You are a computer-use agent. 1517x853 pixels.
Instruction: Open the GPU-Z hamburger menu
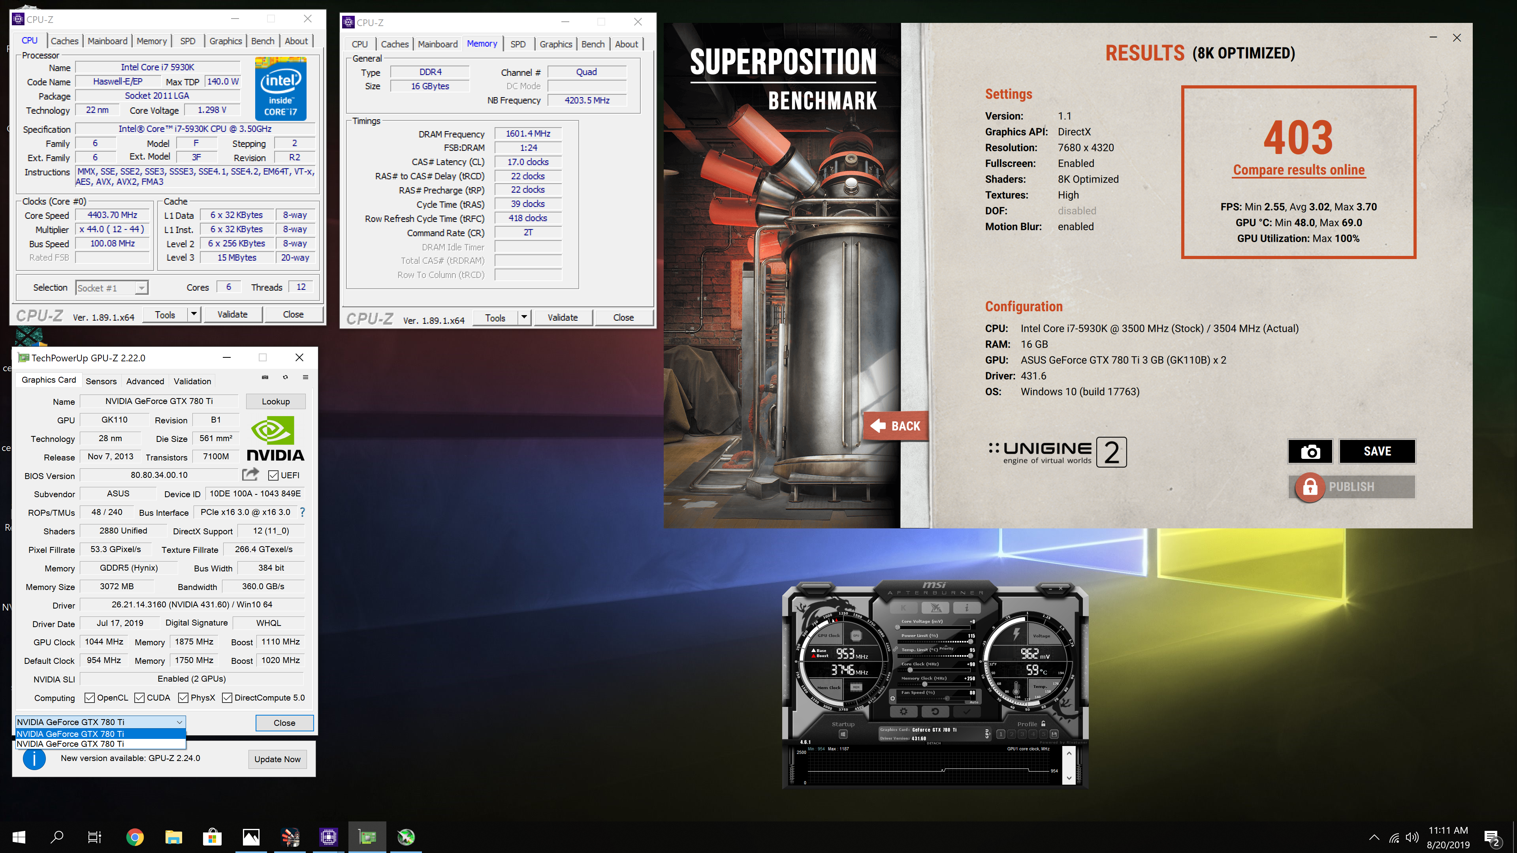click(306, 378)
